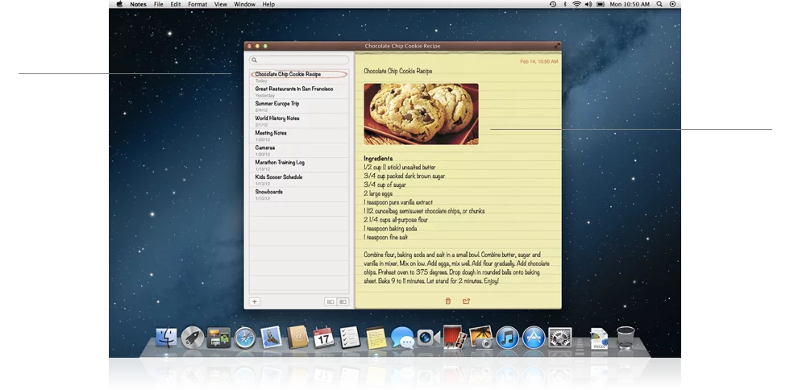Image resolution: width=790 pixels, height=390 pixels.
Task: Click the Spotlight search icon in menu bar
Action: (x=660, y=4)
